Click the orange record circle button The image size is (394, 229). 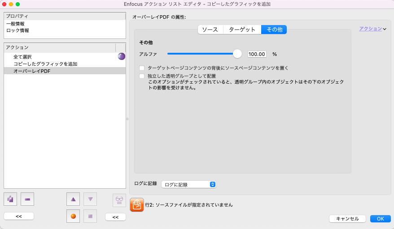(73, 216)
